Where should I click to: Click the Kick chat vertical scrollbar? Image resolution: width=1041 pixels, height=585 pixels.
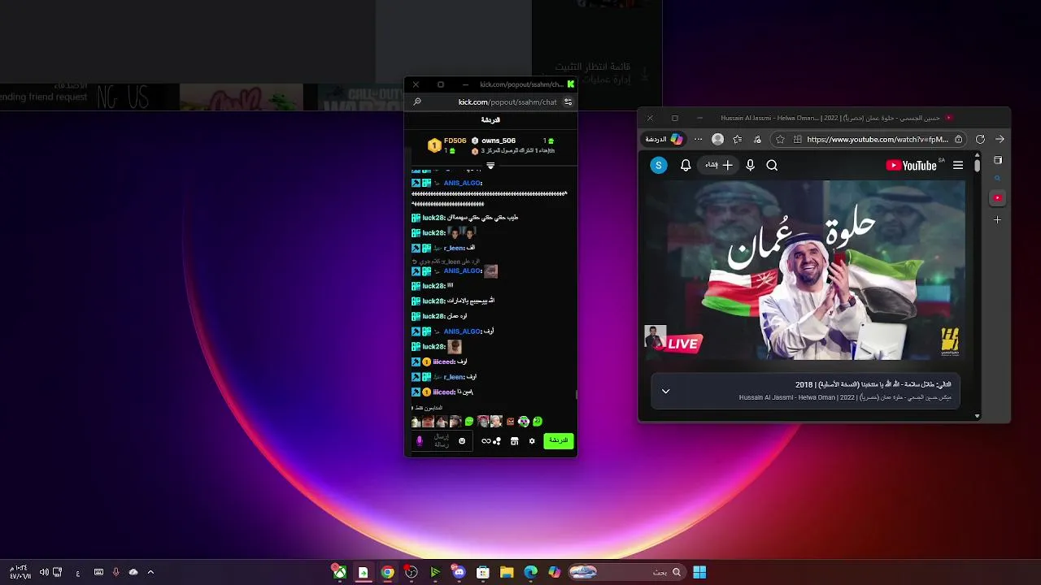(x=576, y=394)
